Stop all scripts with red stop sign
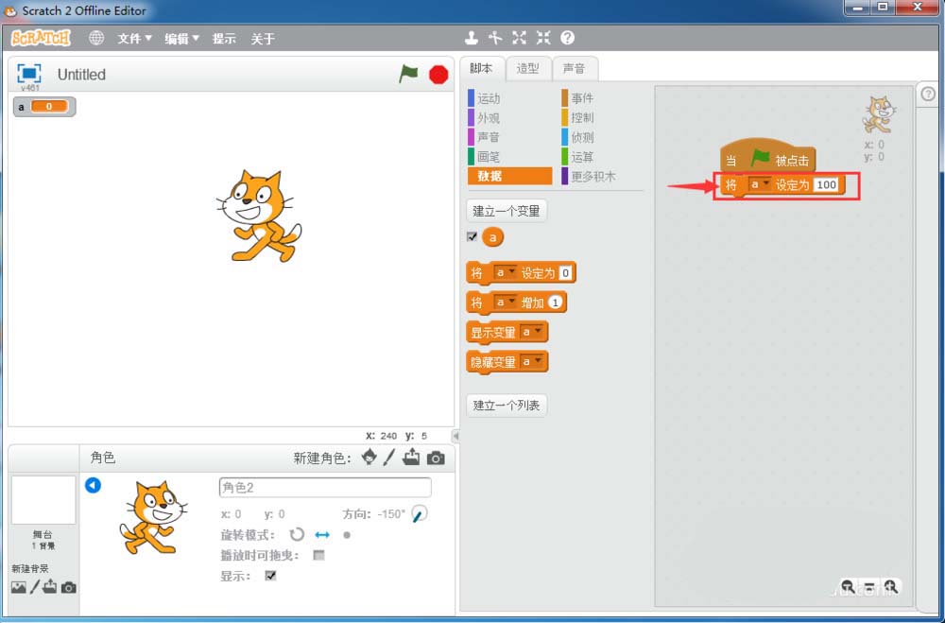This screenshot has width=945, height=623. (x=438, y=75)
